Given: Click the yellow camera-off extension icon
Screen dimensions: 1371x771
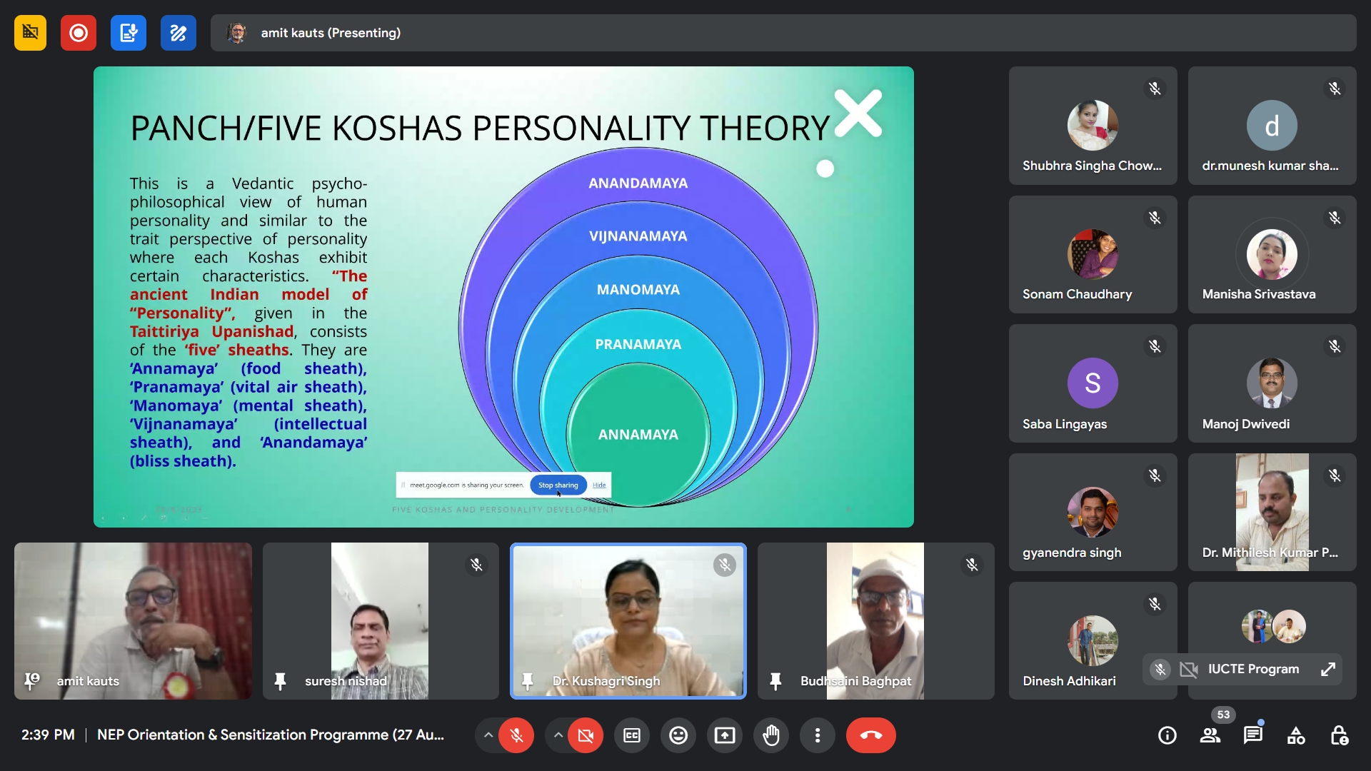Looking at the screenshot, I should [x=30, y=33].
